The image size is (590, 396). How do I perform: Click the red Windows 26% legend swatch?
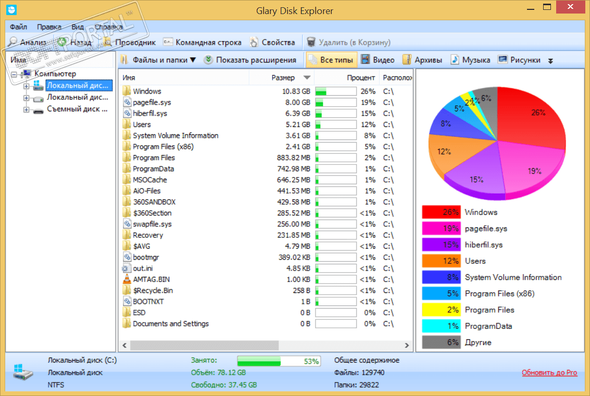pos(441,212)
